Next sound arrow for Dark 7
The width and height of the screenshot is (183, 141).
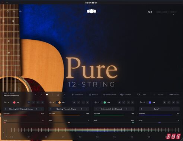pyautogui.click(x=172, y=109)
